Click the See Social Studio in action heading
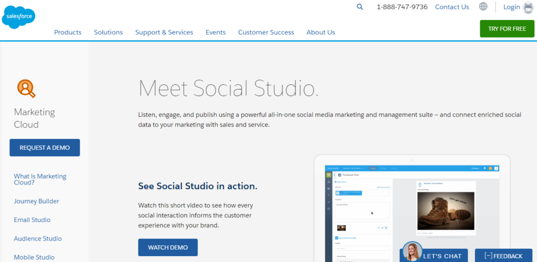This screenshot has height=262, width=537. coord(198,186)
